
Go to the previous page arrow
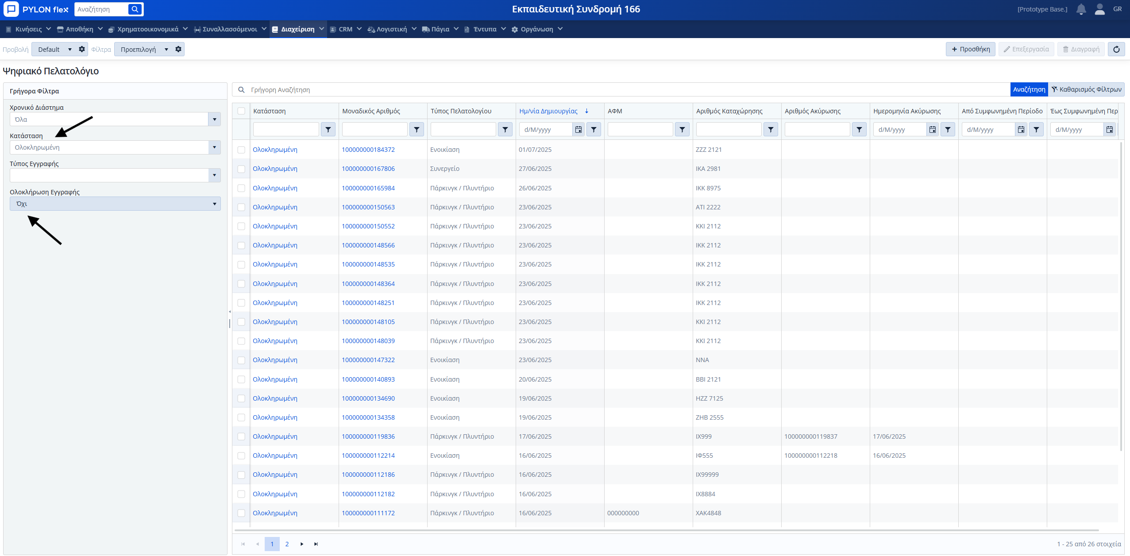pyautogui.click(x=258, y=544)
